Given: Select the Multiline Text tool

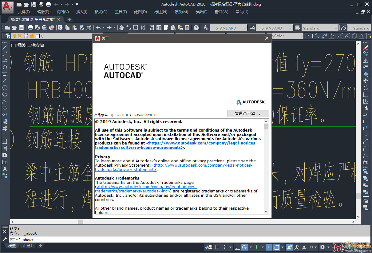Looking at the screenshot, I should [5, 169].
